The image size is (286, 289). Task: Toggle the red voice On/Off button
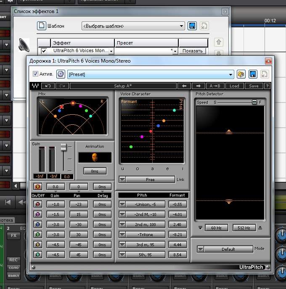pyautogui.click(x=37, y=204)
